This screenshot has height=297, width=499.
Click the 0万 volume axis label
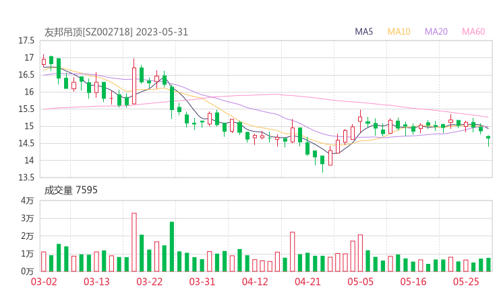pyautogui.click(x=28, y=271)
